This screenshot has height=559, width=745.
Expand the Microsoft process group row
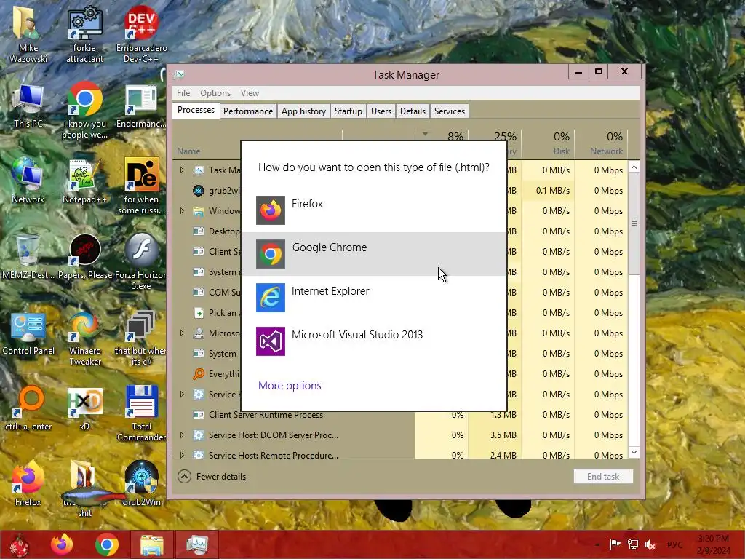(x=182, y=333)
